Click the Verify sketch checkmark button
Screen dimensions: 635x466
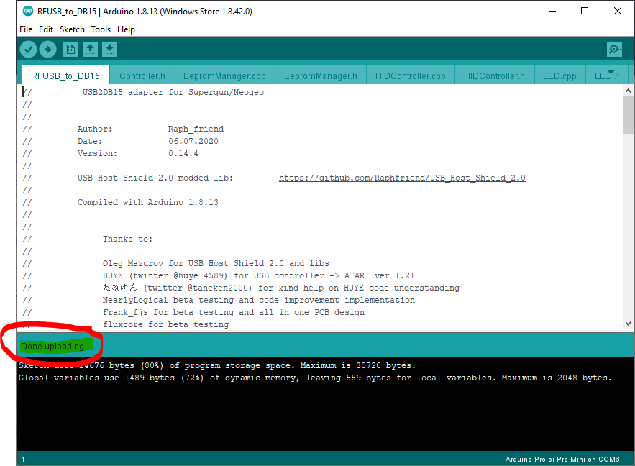pos(28,50)
